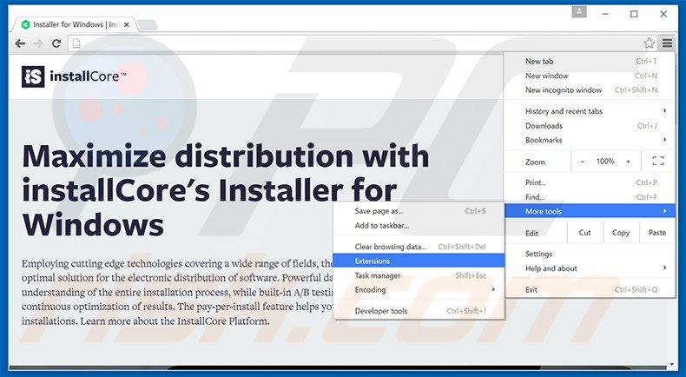
Task: Choose New tab from the menu
Action: pos(590,62)
